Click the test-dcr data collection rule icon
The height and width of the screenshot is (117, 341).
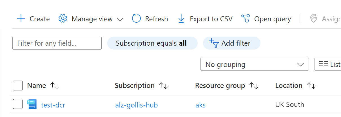(32, 105)
